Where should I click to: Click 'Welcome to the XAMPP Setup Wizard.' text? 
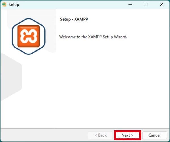[93, 37]
